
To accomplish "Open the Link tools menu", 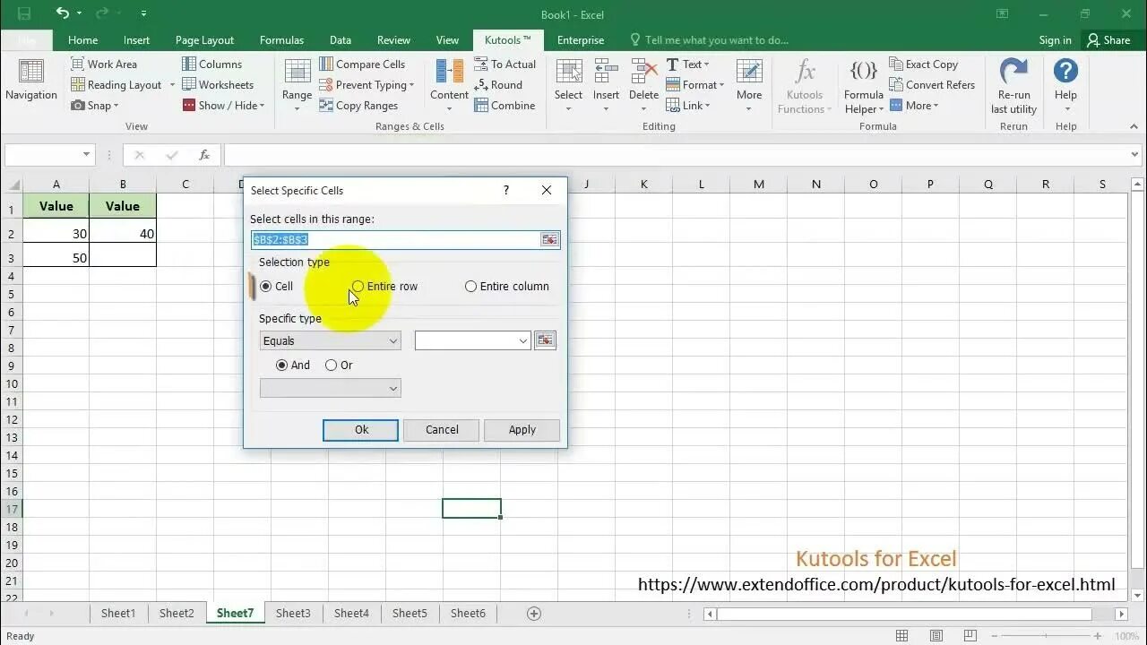I will pyautogui.click(x=687, y=106).
